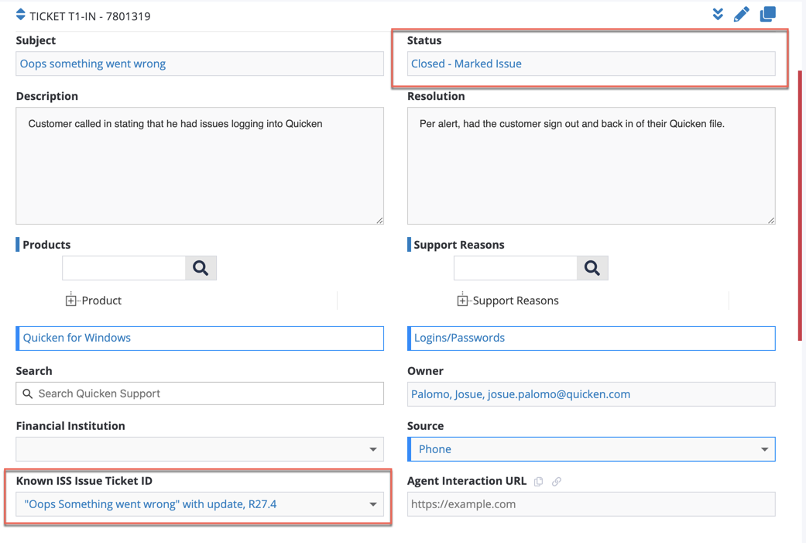This screenshot has width=806, height=543.
Task: Toggle the ticket header collapse arrow icon
Action: tap(21, 15)
